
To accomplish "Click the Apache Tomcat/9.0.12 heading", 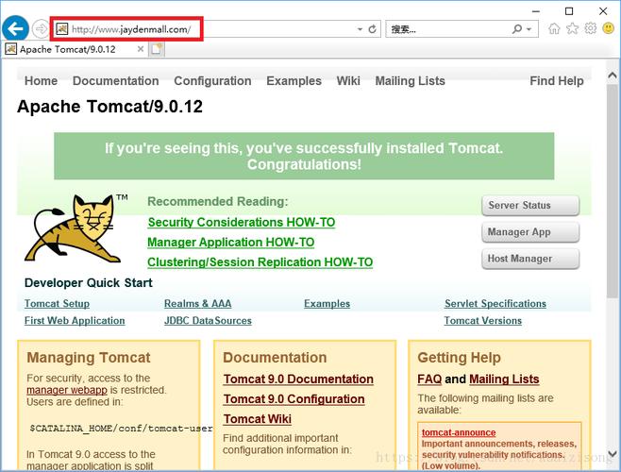I will pyautogui.click(x=109, y=107).
